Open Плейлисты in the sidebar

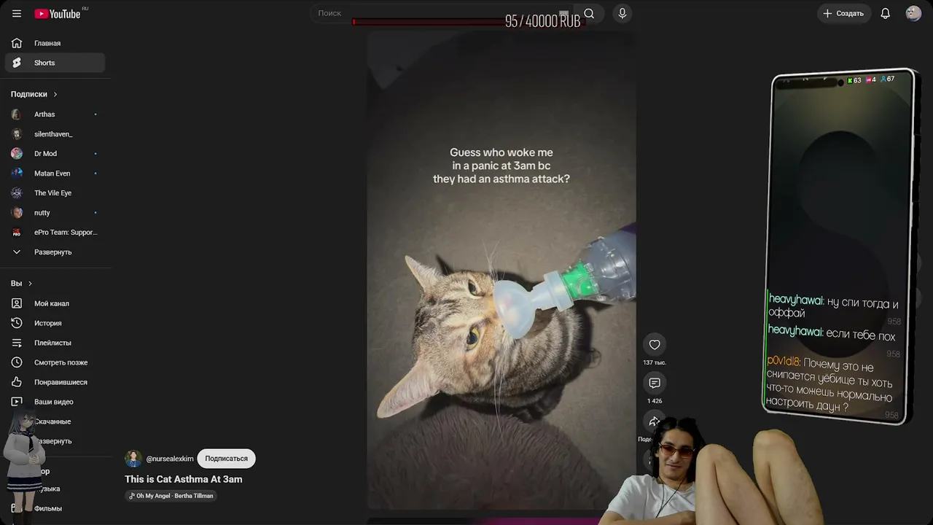[55, 343]
